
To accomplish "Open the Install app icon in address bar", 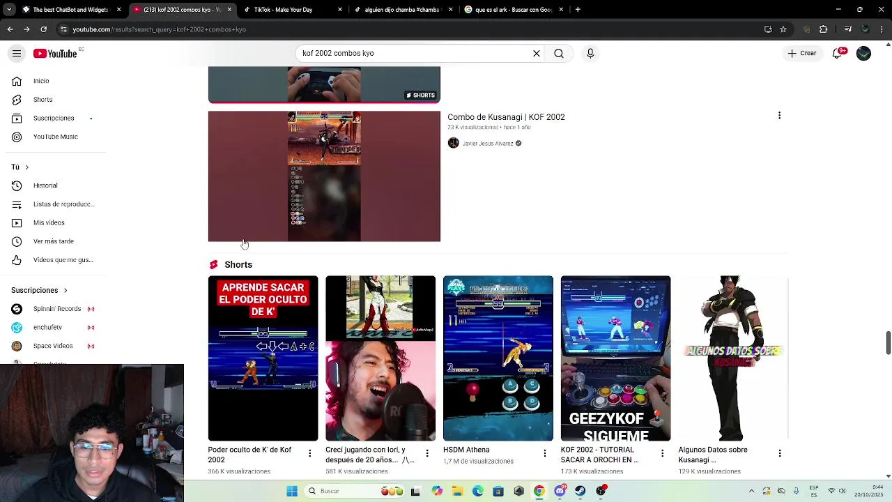I will pos(768,29).
